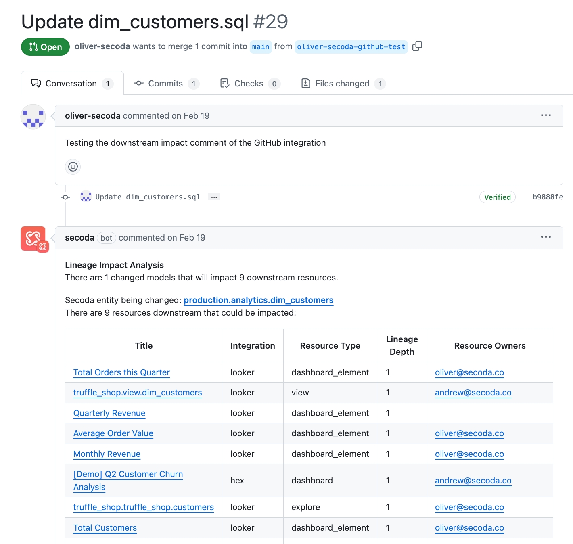The image size is (573, 544).
Task: Open production.analytics.dim_customers entity link
Action: pos(258,300)
